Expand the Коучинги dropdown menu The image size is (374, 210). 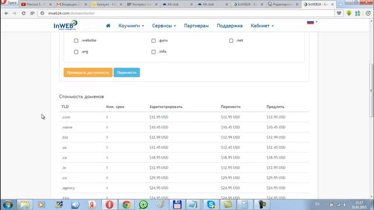[131, 26]
